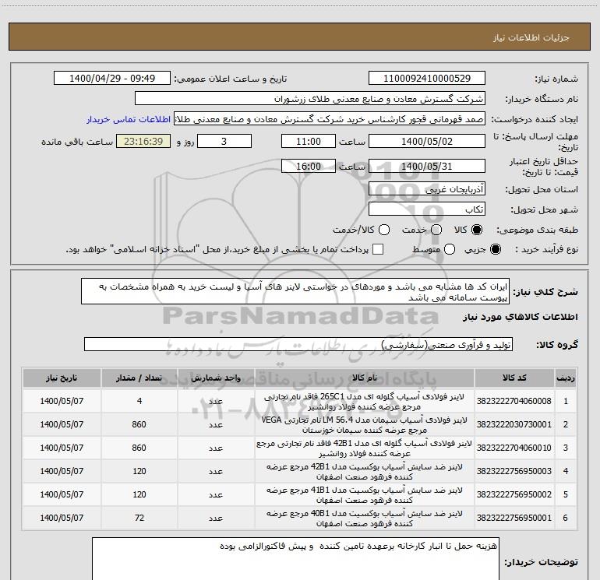This screenshot has height=580, width=600.
Task: Click the فولادی آسیاب گلوله ای 42B1 item
Action: 365,448
